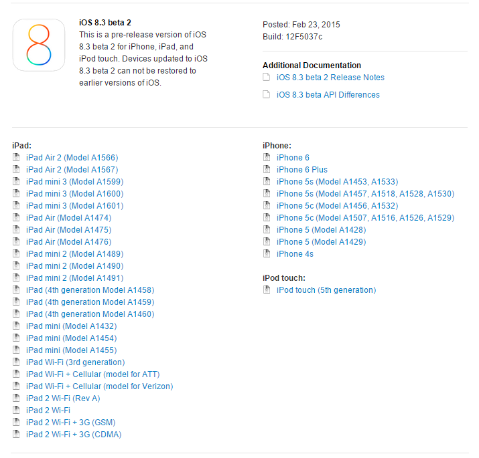Open iPhone 5c (Model A1456, A1532) link

point(337,206)
